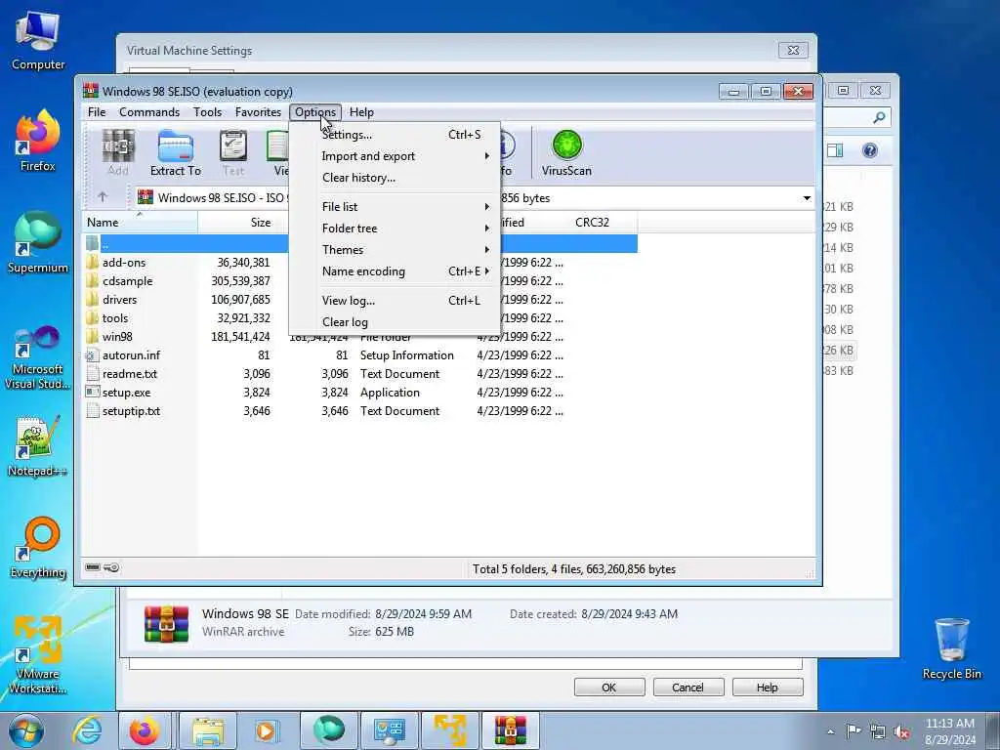This screenshot has height=750, width=1000.
Task: Sort by the Size column header
Action: tap(242, 223)
